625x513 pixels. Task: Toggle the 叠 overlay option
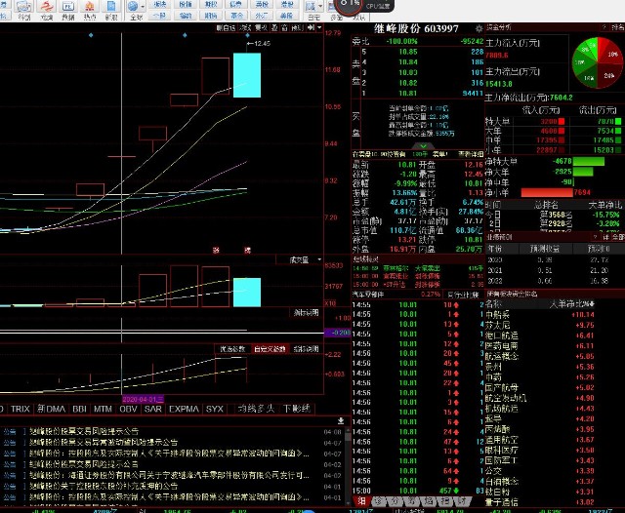pos(274,27)
